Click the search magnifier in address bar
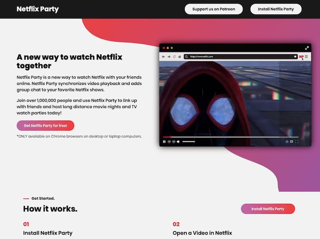This screenshot has width=320, height=239. 186,57
